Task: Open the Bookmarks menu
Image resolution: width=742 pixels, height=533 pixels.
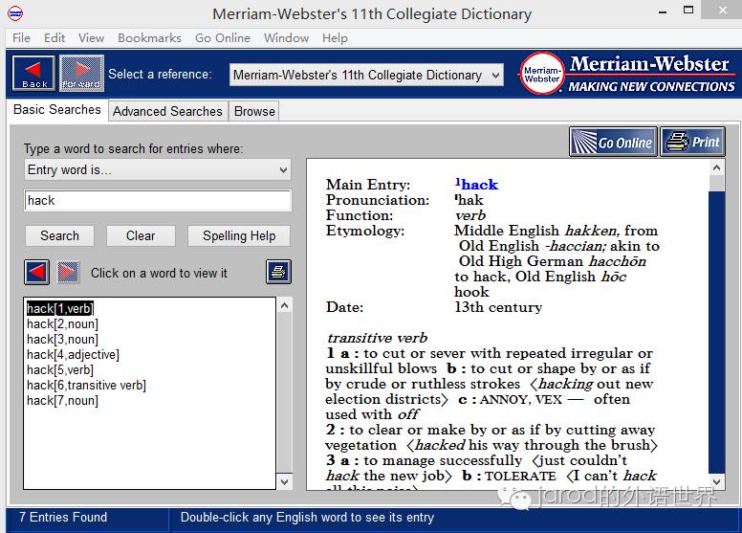Action: pyautogui.click(x=149, y=38)
